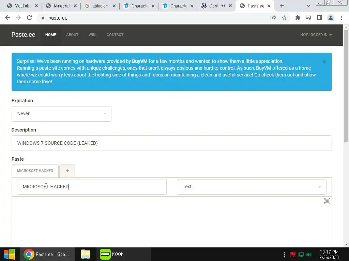The width and height of the screenshot is (349, 261).
Task: Open the Chrome three-dot menu
Action: (342, 18)
